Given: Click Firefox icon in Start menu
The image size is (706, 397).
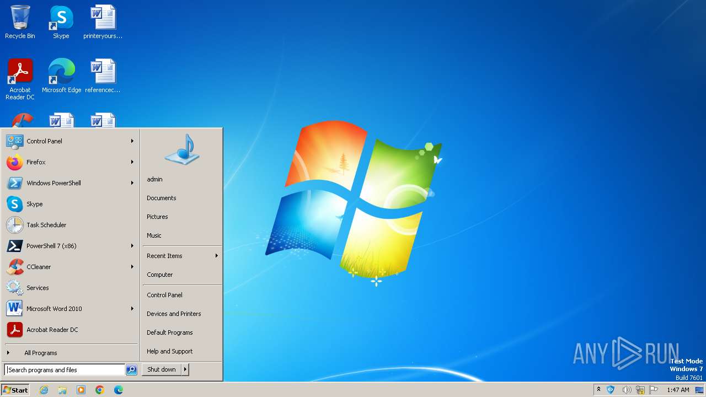Looking at the screenshot, I should pos(14,162).
